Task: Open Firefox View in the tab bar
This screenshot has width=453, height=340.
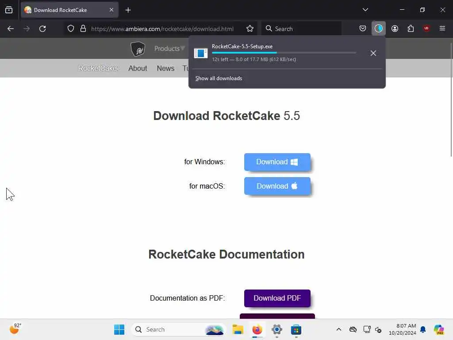Action: [9, 10]
